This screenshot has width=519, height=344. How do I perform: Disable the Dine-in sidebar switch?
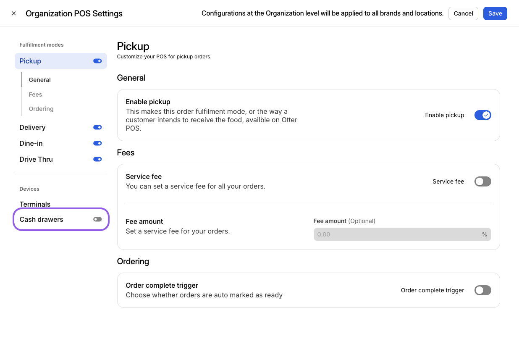97,143
